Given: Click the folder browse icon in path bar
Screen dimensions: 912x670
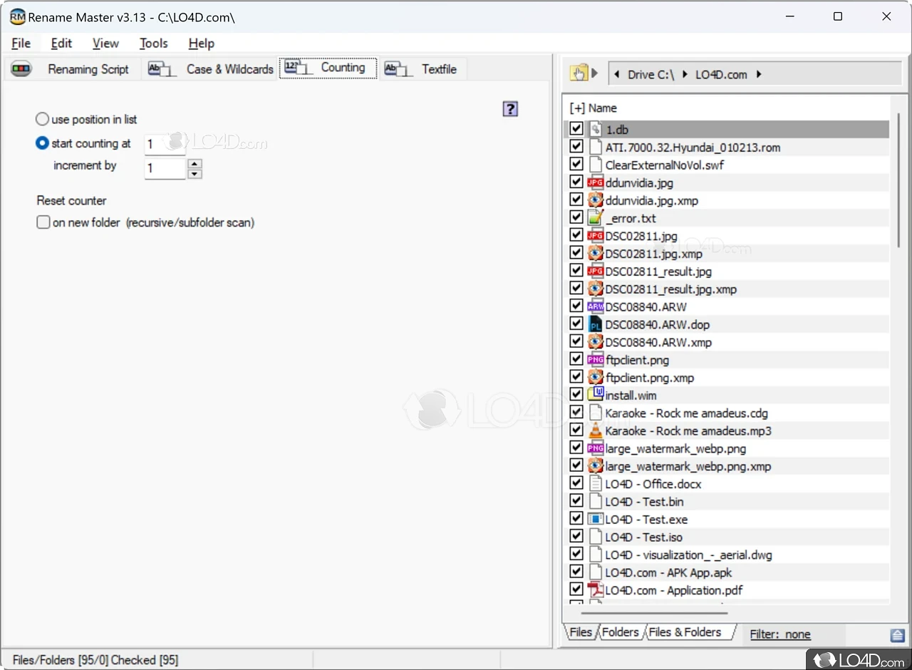Looking at the screenshot, I should click(x=579, y=73).
